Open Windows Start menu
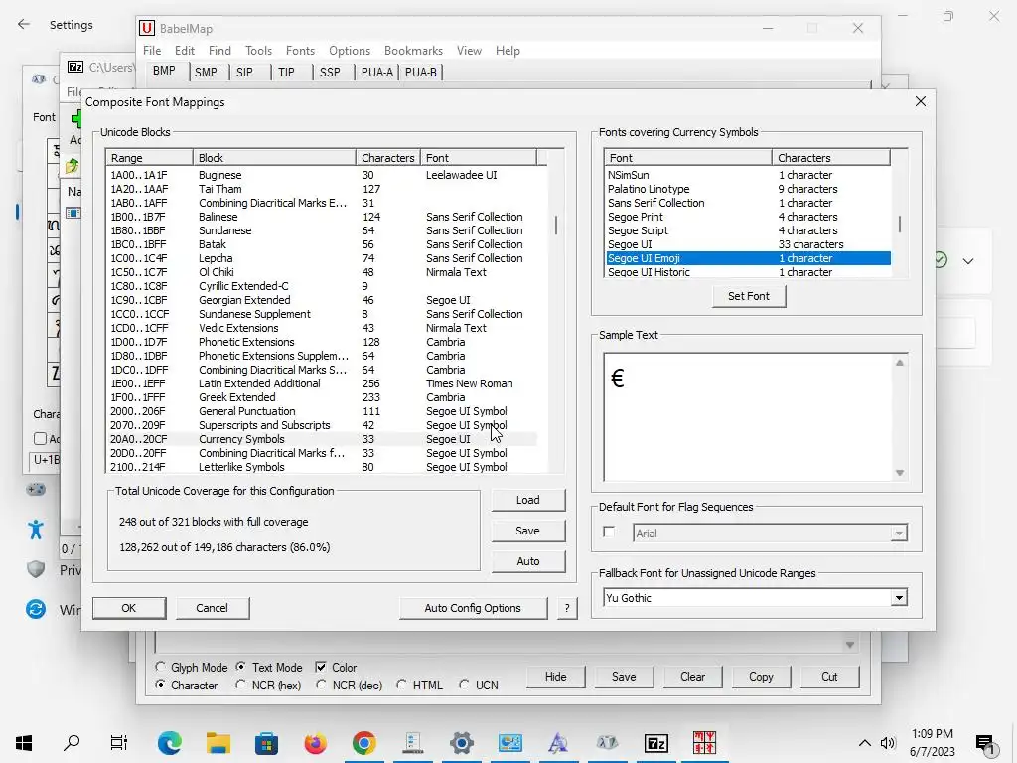This screenshot has height=763, width=1017. click(24, 742)
